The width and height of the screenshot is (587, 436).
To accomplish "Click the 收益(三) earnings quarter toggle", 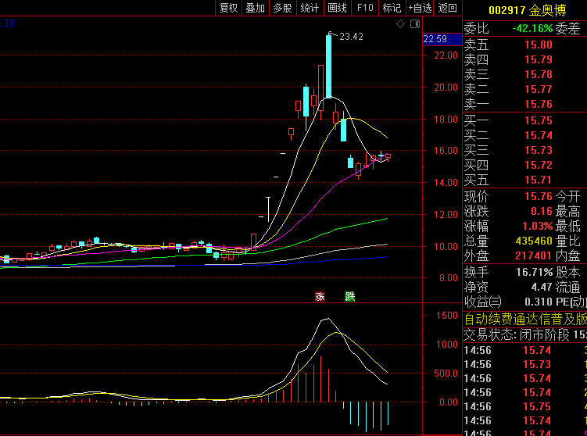I will click(483, 302).
